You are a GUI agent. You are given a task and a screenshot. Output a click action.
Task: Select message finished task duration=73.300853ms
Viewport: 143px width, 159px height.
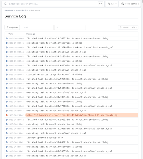(69, 129)
